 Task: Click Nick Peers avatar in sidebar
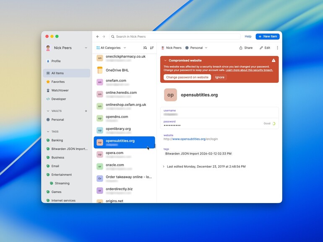point(48,48)
